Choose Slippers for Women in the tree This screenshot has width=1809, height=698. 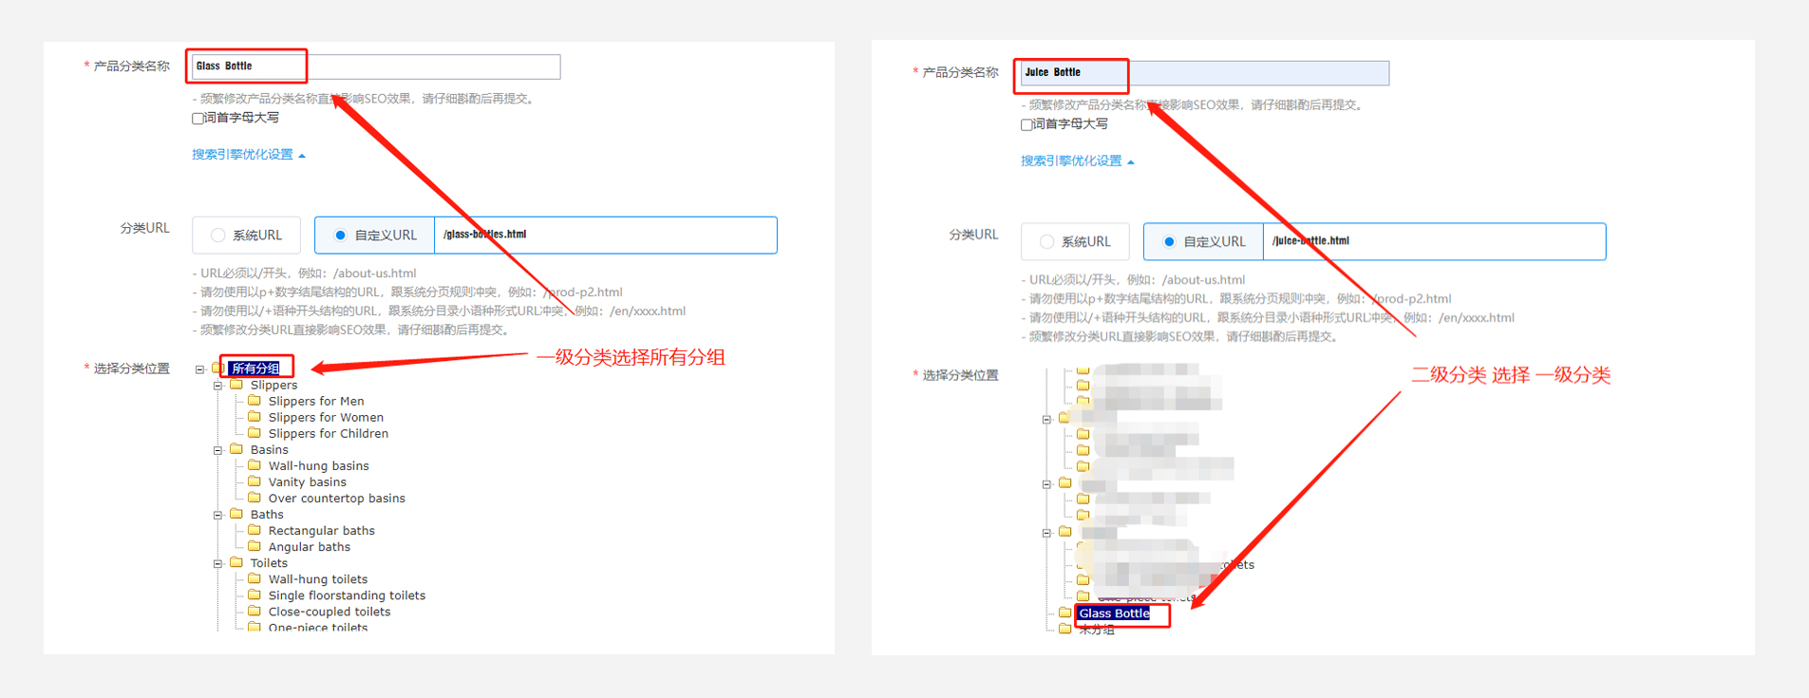[x=326, y=417]
